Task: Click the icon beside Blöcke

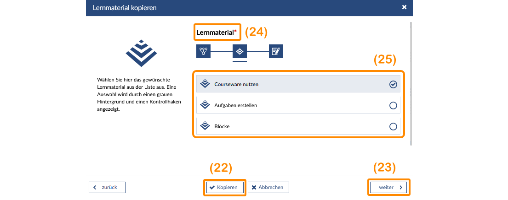Action: [x=205, y=126]
